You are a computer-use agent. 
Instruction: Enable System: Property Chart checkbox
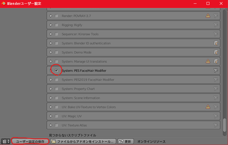tap(56, 89)
